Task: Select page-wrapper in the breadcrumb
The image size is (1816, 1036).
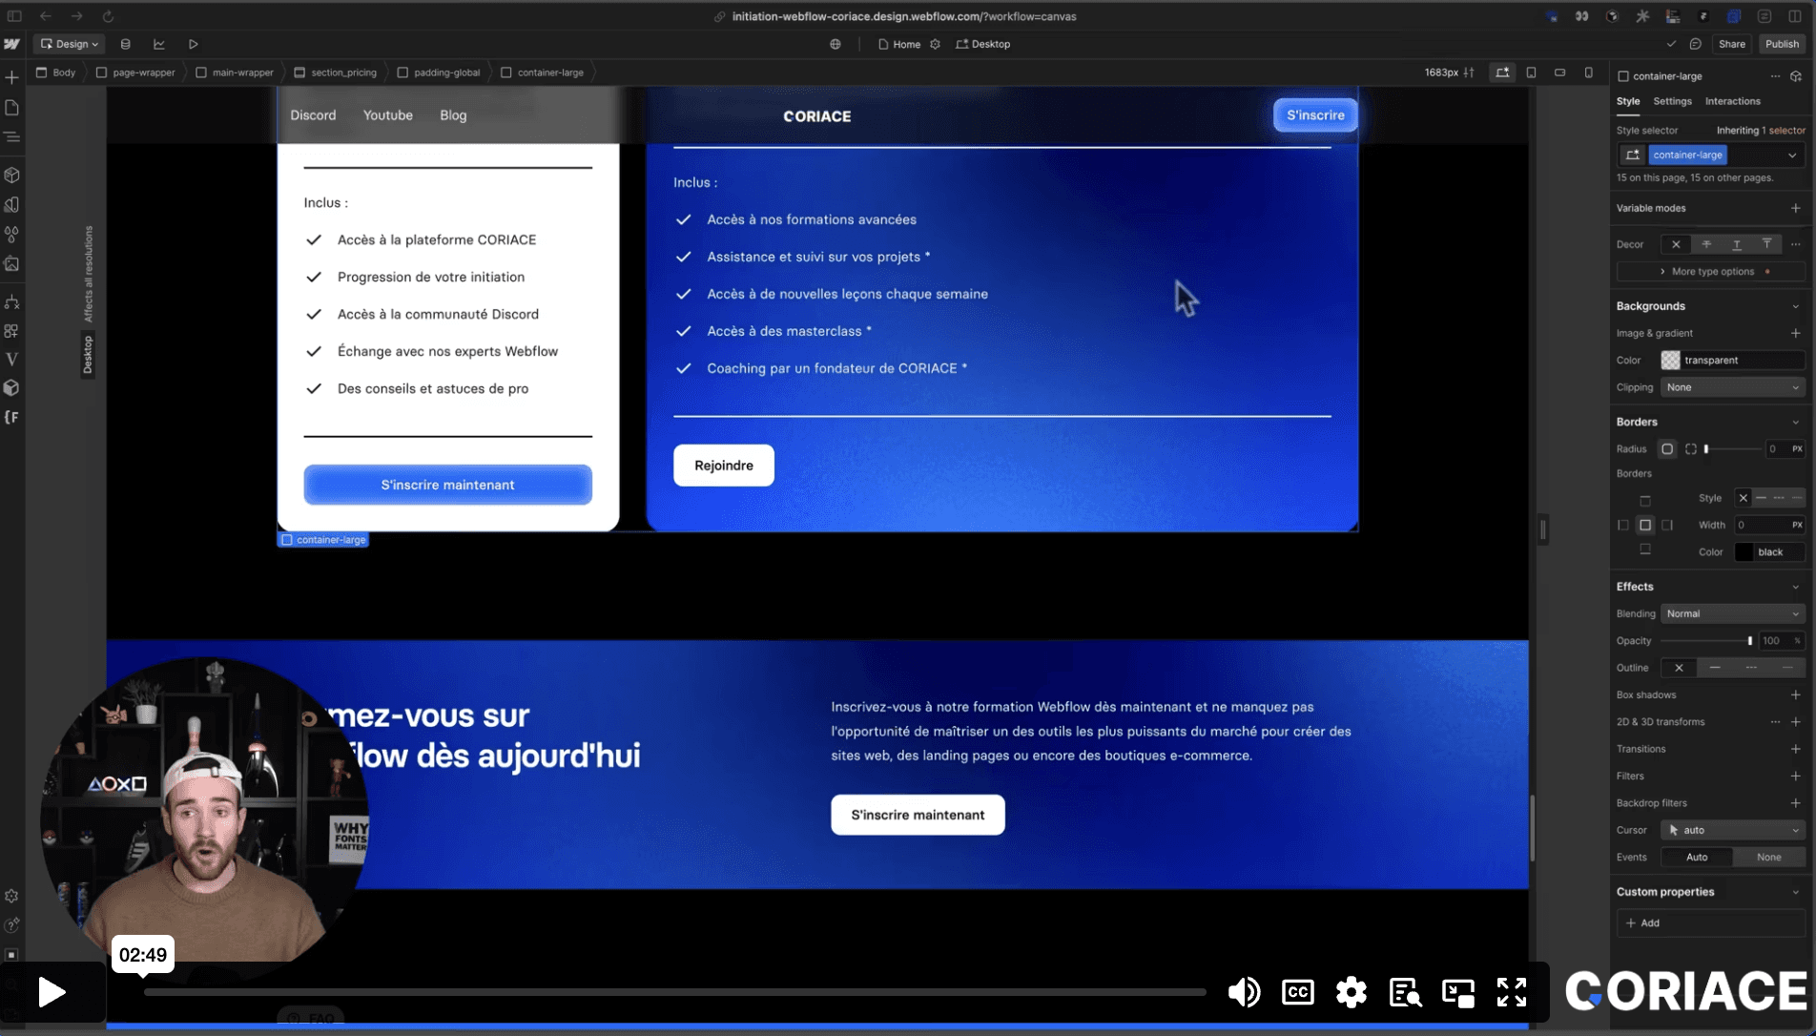Action: 135,73
